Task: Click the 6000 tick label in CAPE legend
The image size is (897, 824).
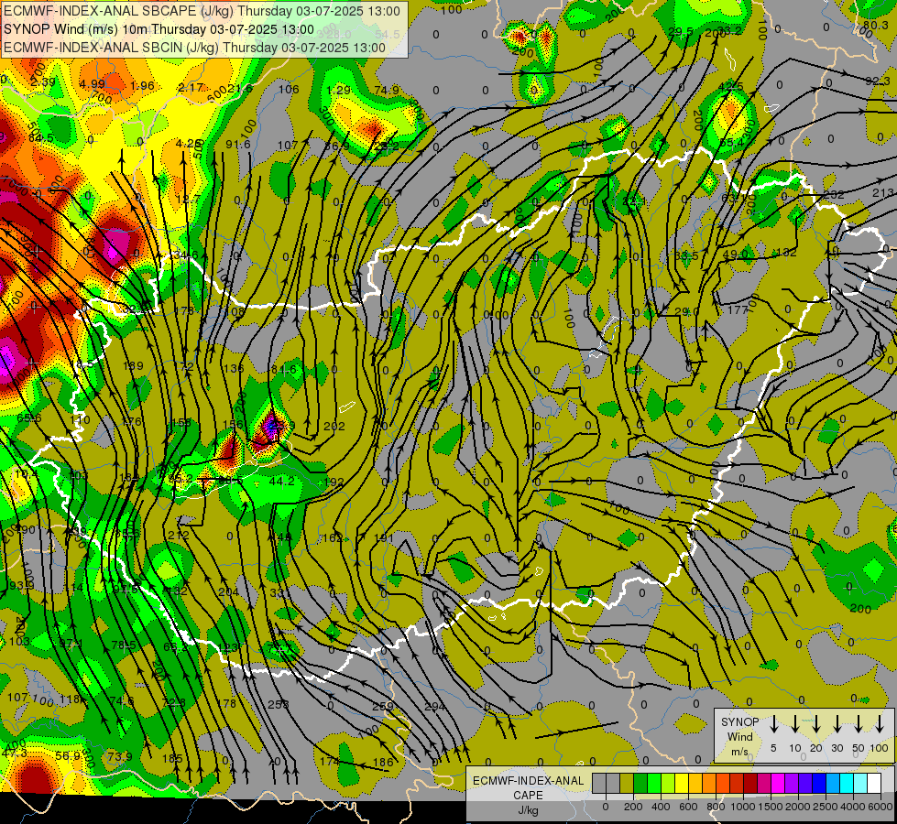Action: (x=881, y=807)
